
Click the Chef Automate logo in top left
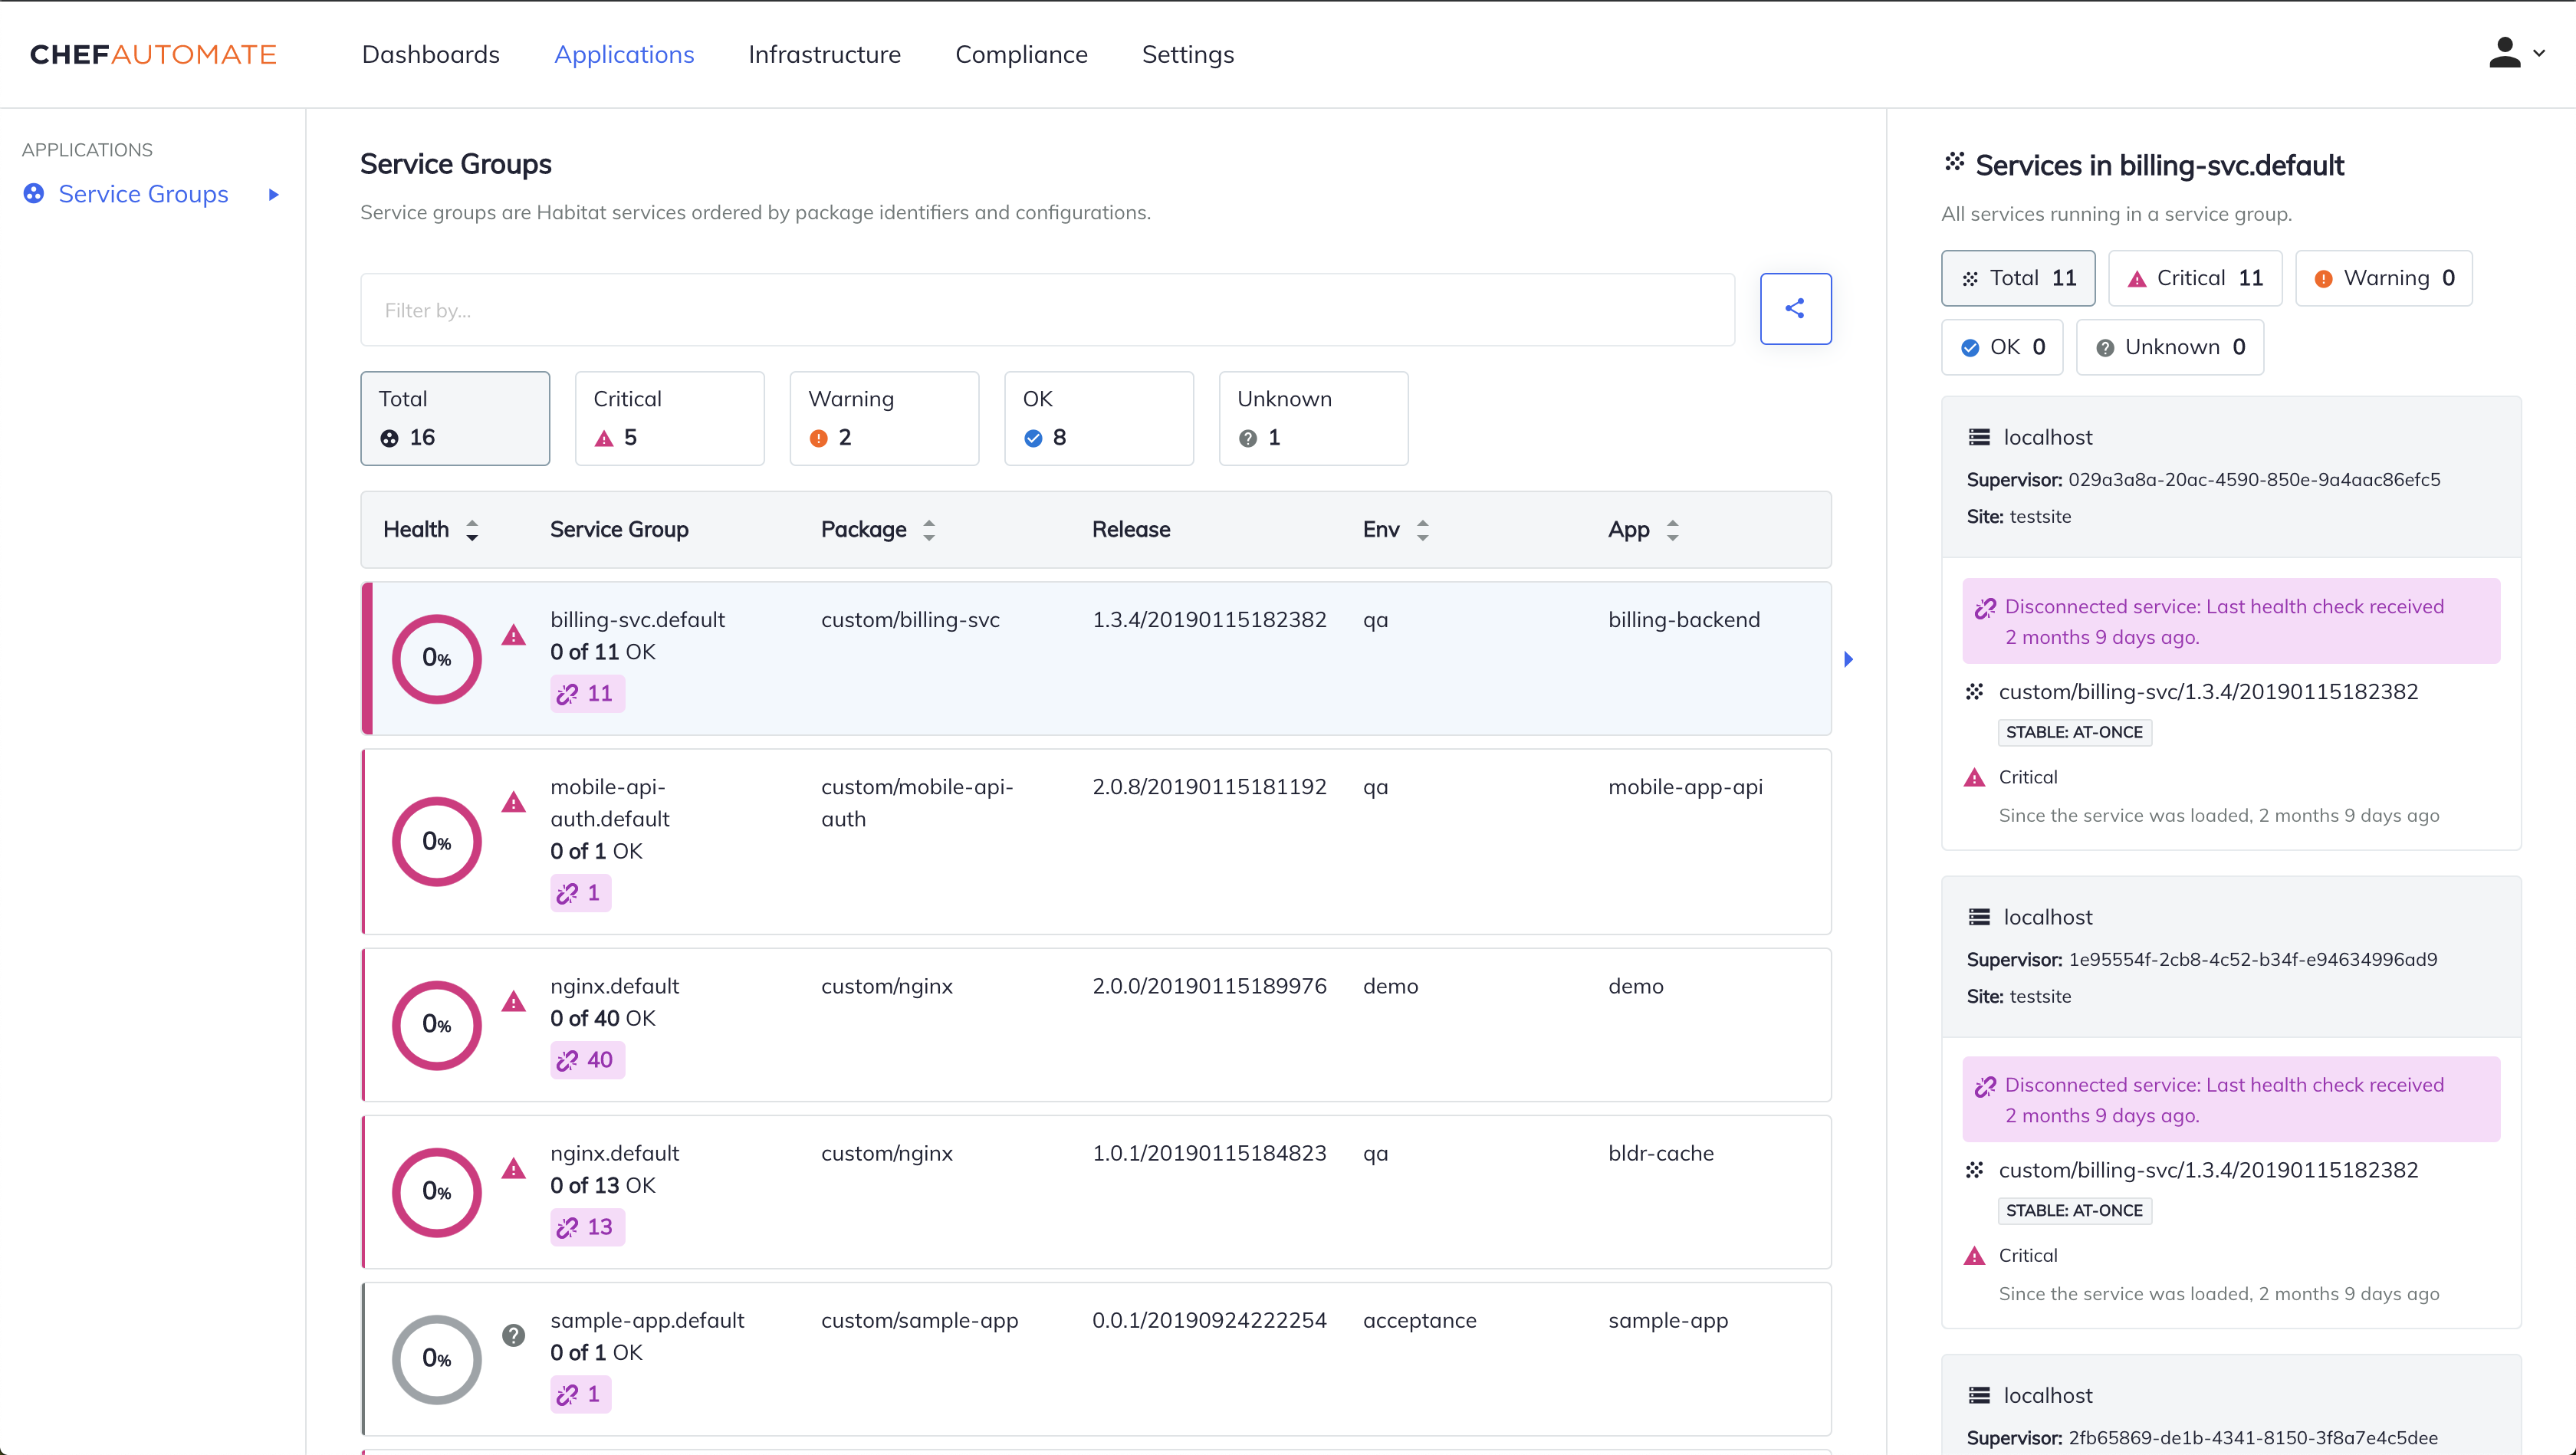pyautogui.click(x=156, y=53)
